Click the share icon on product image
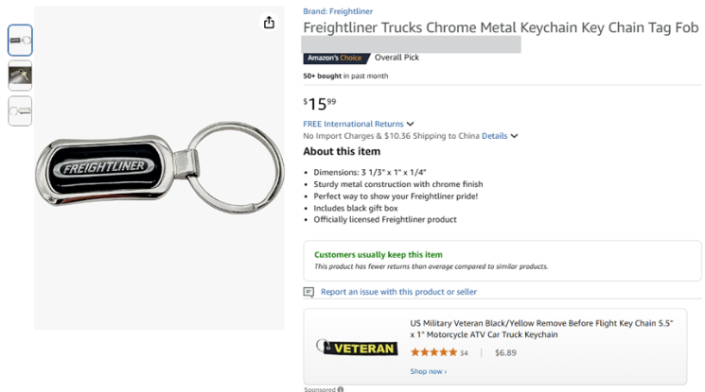This screenshot has height=392, width=705. click(x=269, y=23)
